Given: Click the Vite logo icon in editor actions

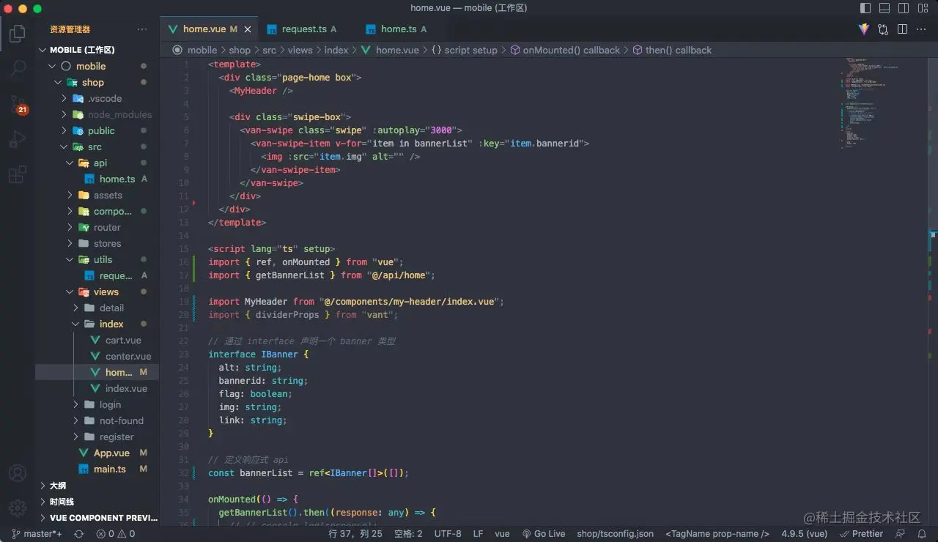Looking at the screenshot, I should pos(864,29).
